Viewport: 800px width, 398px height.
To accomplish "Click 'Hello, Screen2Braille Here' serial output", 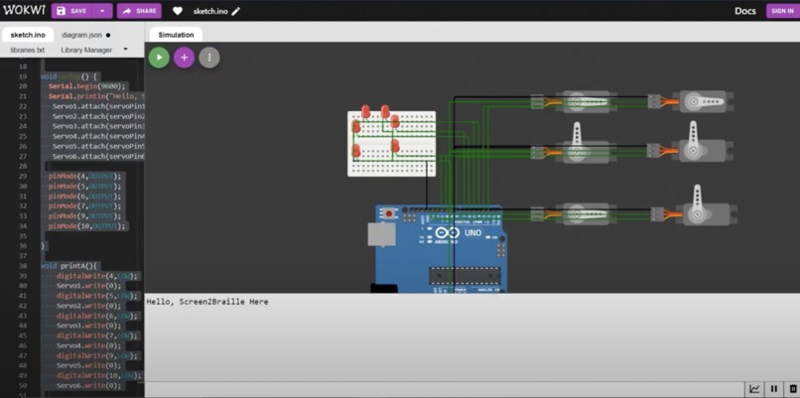I will [x=207, y=302].
